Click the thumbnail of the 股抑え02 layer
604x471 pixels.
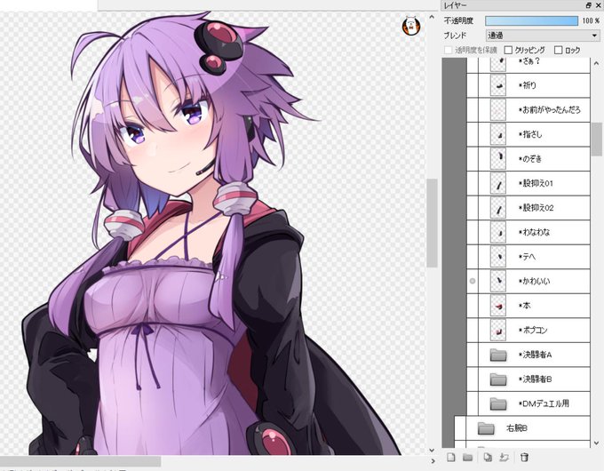(498, 208)
